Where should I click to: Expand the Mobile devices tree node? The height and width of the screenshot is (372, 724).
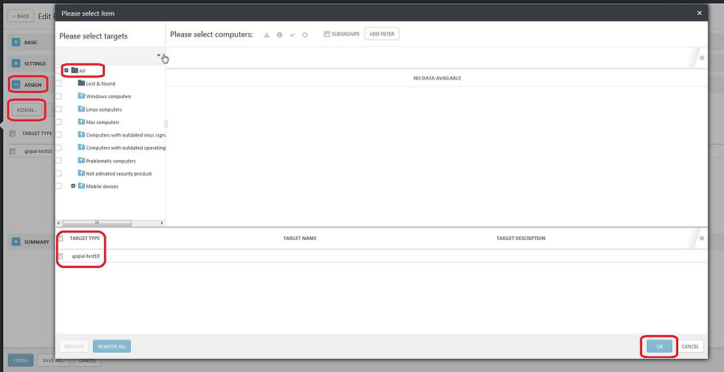pyautogui.click(x=73, y=186)
